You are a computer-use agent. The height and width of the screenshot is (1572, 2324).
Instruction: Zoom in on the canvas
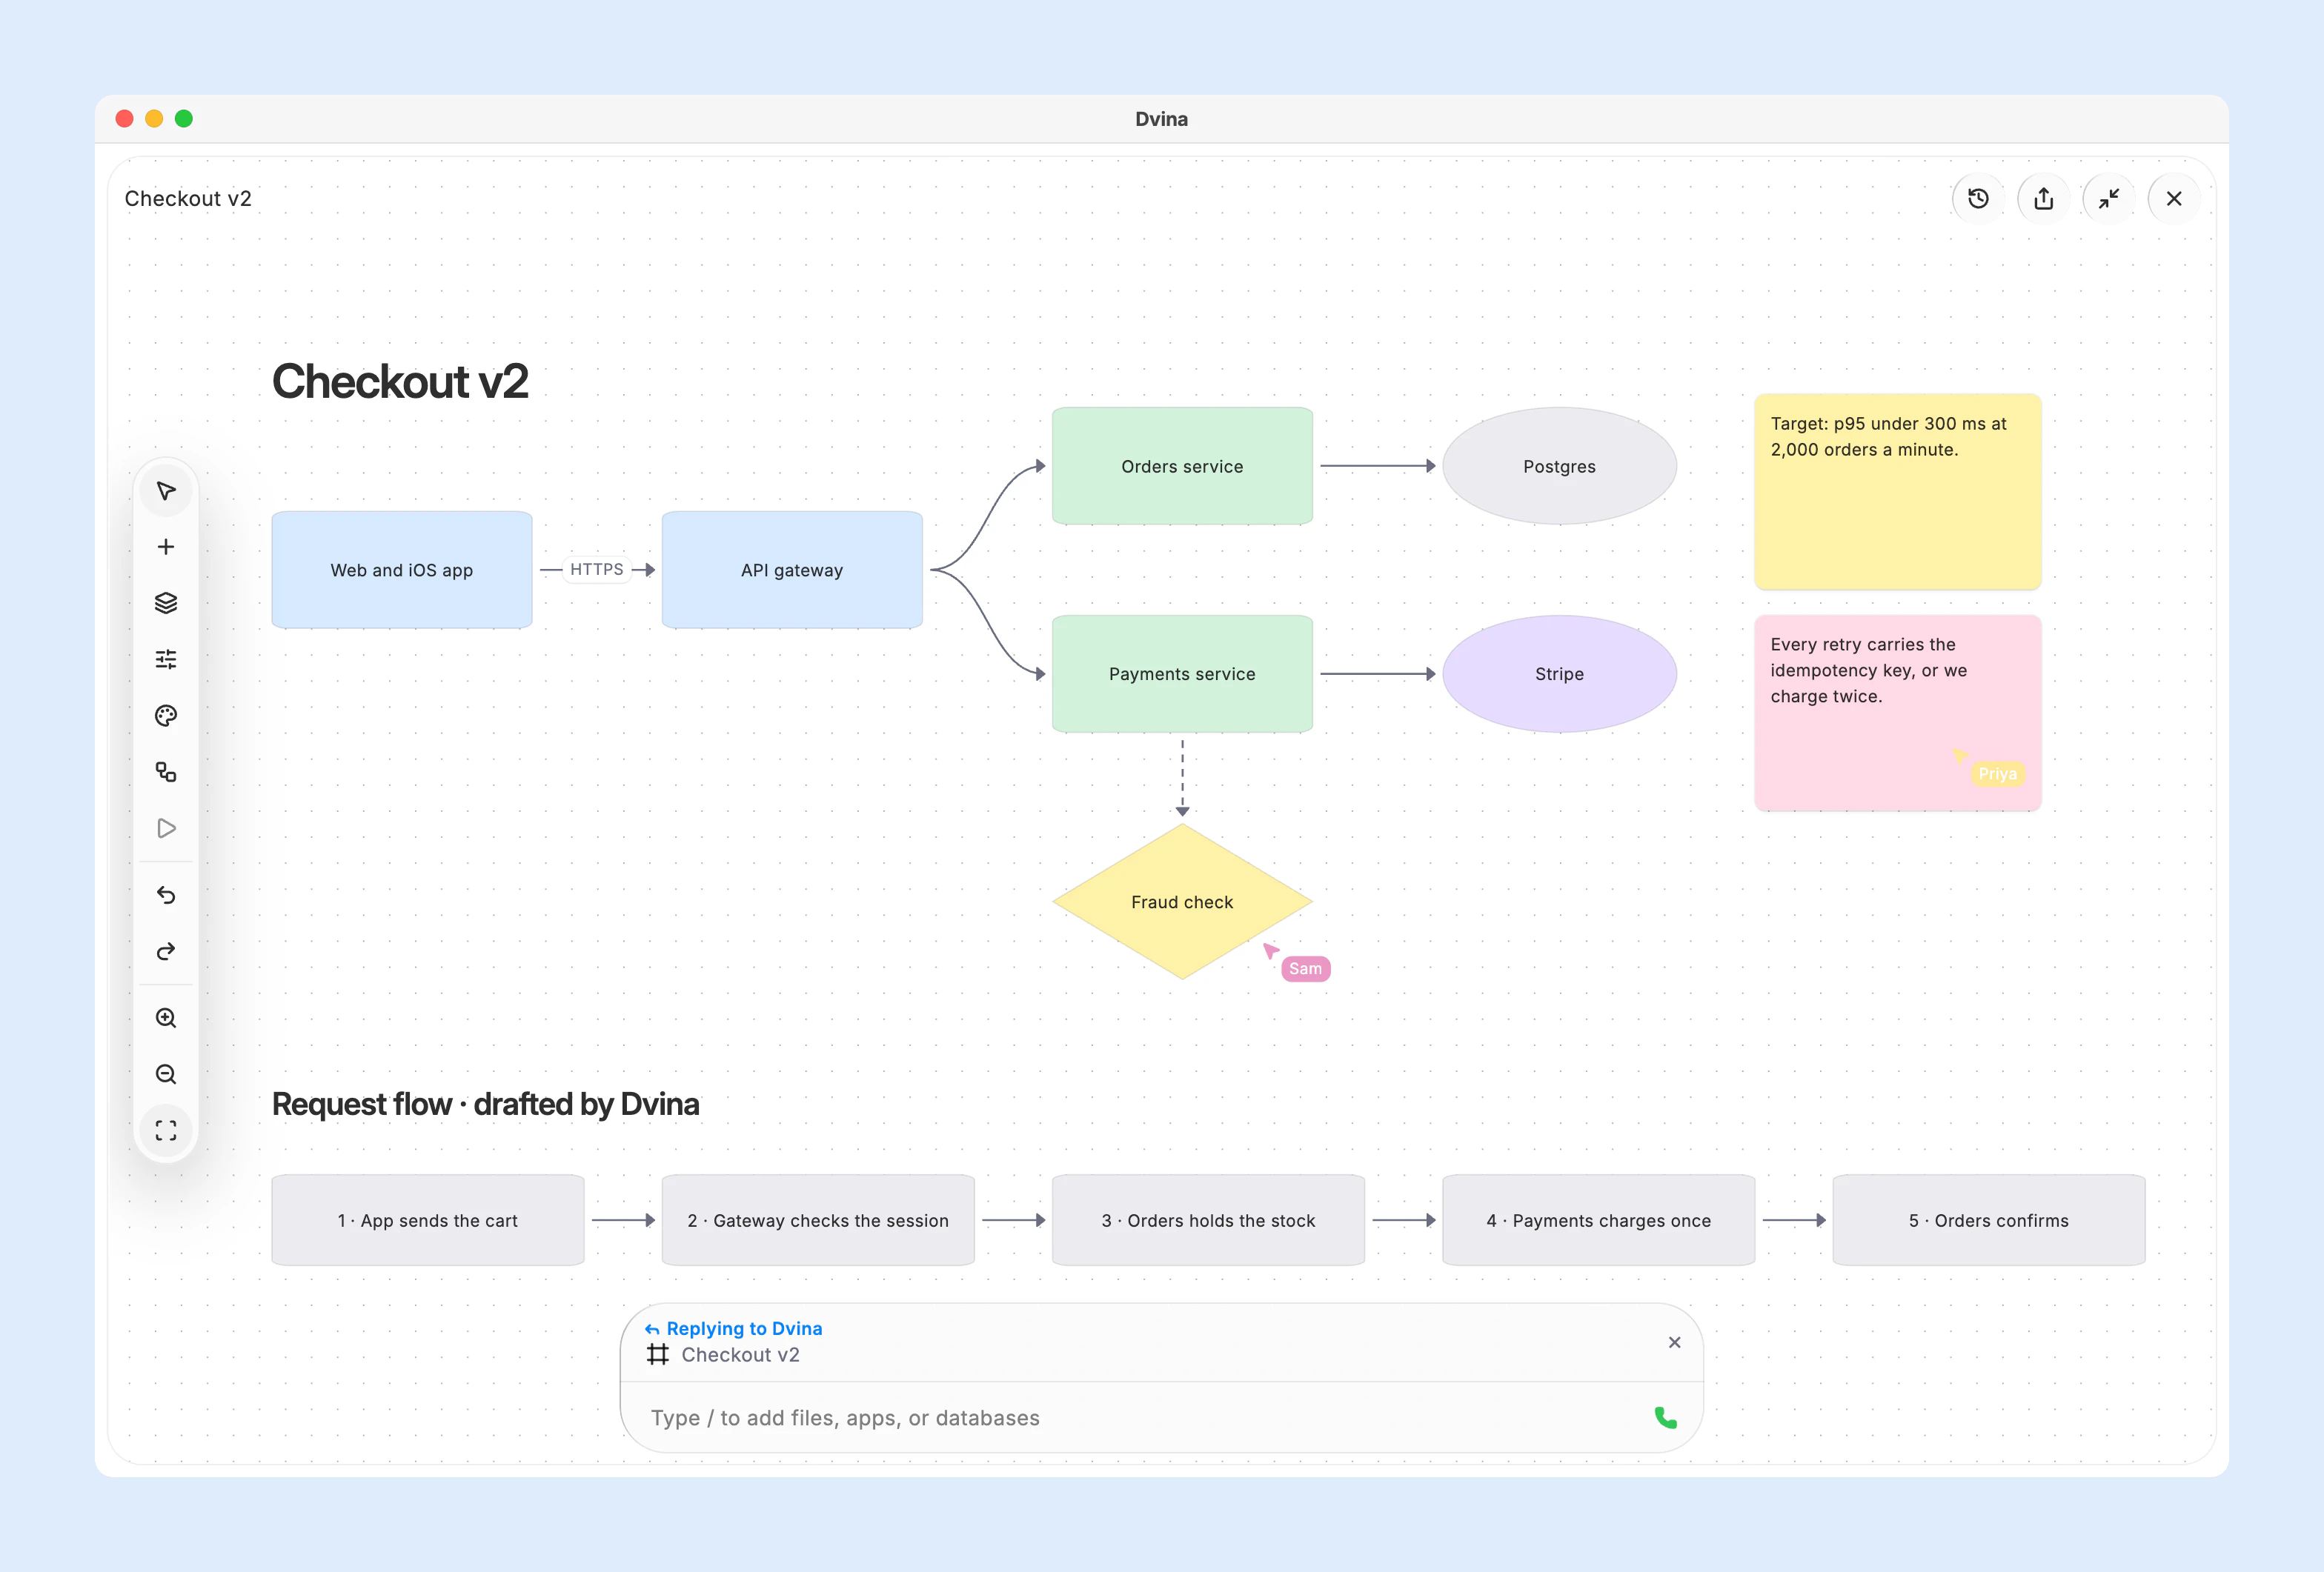pos(166,1017)
